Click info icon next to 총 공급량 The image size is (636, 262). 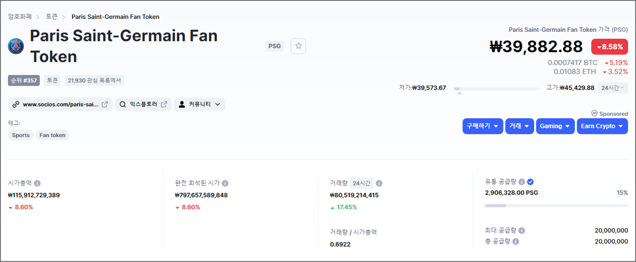(516, 242)
